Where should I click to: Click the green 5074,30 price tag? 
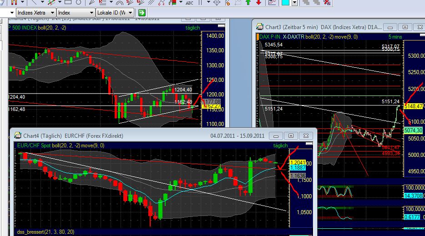point(413,131)
